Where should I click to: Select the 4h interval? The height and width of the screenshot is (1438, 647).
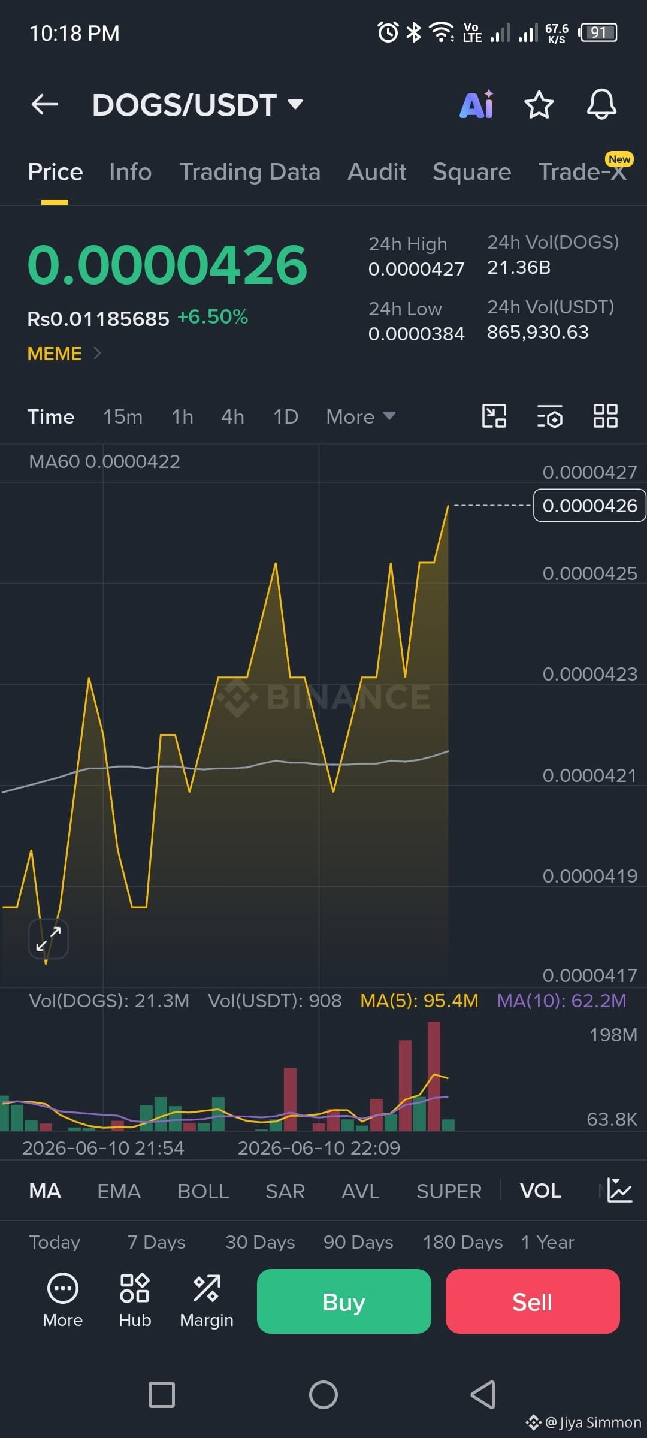tap(232, 416)
